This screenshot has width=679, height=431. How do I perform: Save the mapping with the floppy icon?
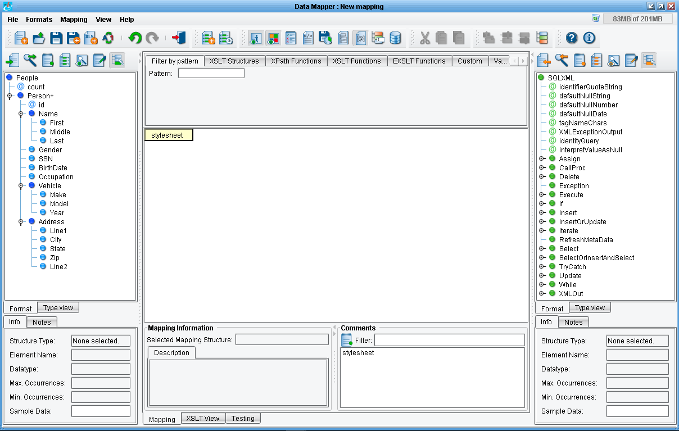pos(56,38)
